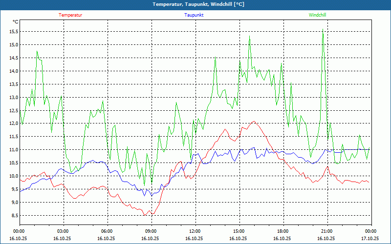The width and height of the screenshot is (391, 244).
Task: Click the 11,5 y-axis value
Action: [14, 137]
